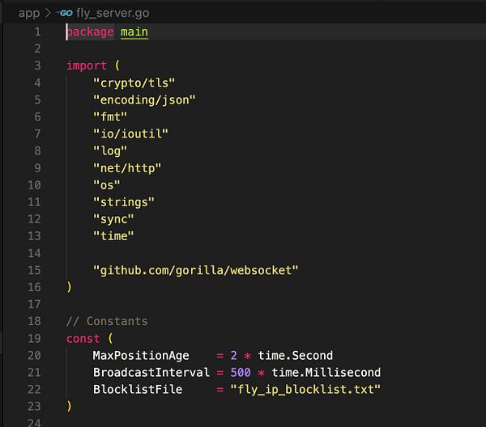The height and width of the screenshot is (427, 486).
Task: Click line number 15 in the gutter
Action: click(x=34, y=270)
